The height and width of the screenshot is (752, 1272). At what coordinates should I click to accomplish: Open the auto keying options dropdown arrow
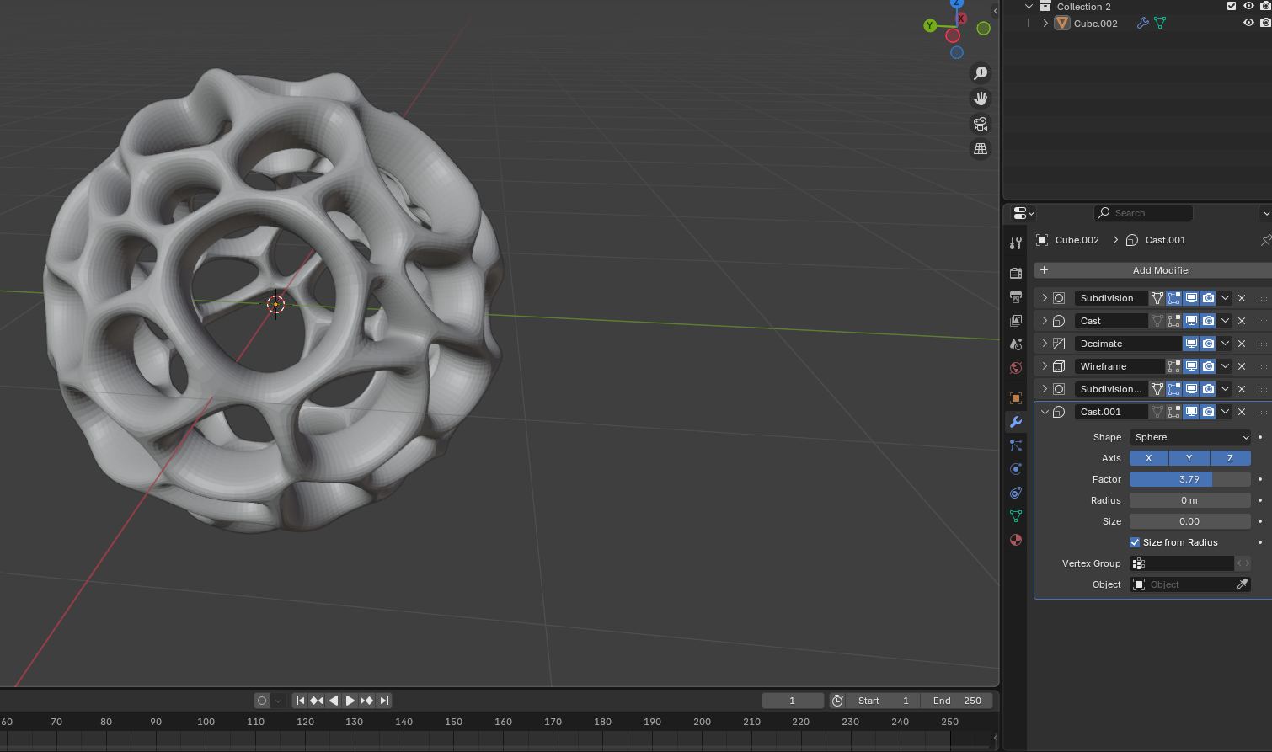click(x=278, y=701)
